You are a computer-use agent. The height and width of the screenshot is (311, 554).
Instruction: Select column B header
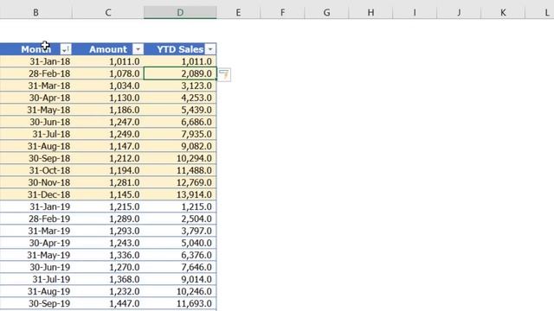35,13
